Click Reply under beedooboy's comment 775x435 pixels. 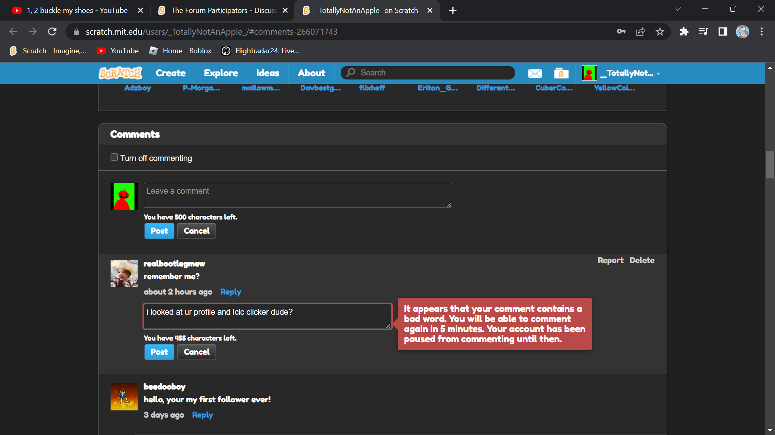tap(202, 415)
